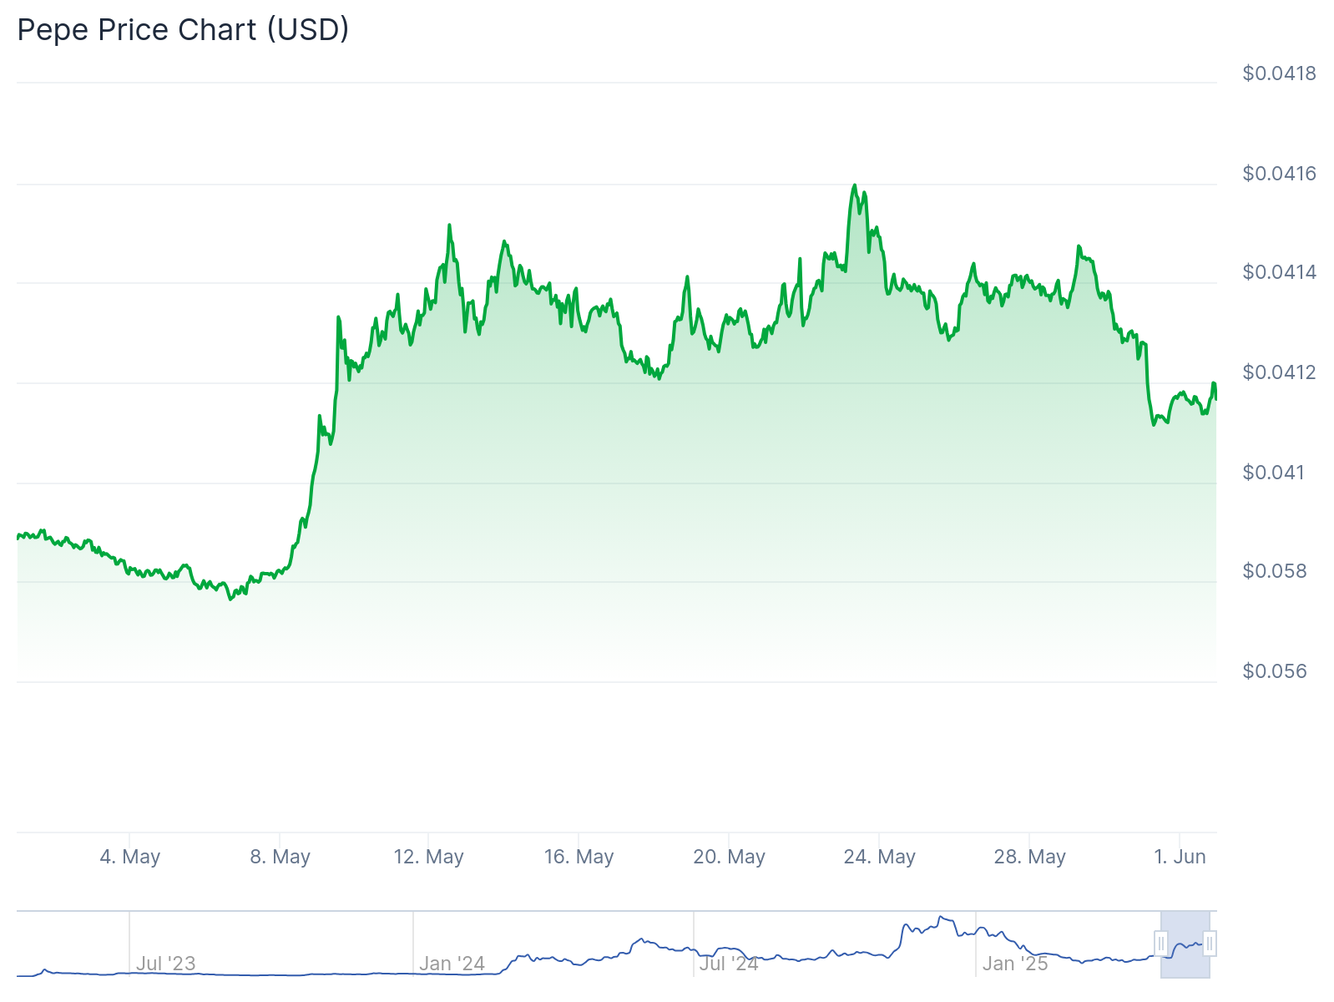Image resolution: width=1334 pixels, height=1002 pixels.
Task: Click the shaded navigator selection window
Action: pyautogui.click(x=1185, y=944)
